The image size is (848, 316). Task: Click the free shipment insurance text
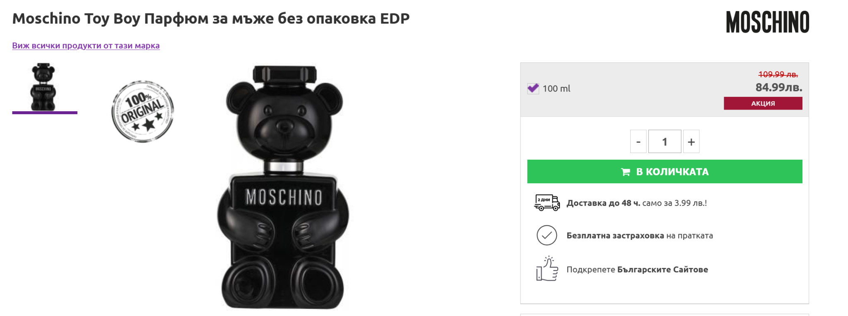(639, 236)
